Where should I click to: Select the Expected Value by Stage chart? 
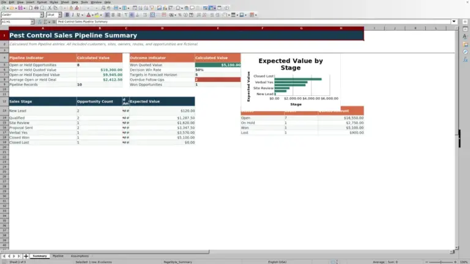(x=291, y=82)
